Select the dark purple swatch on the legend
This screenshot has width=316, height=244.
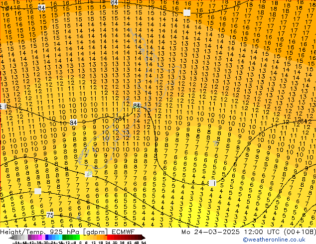[x=29, y=238]
